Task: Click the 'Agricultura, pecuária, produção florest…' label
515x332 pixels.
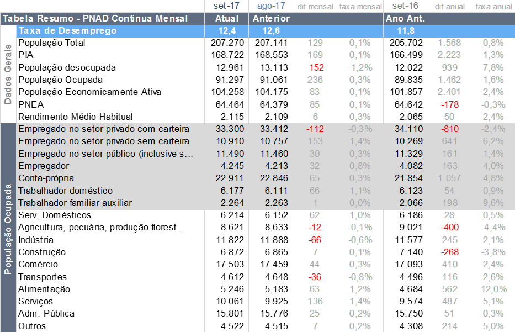Action: tap(102, 228)
